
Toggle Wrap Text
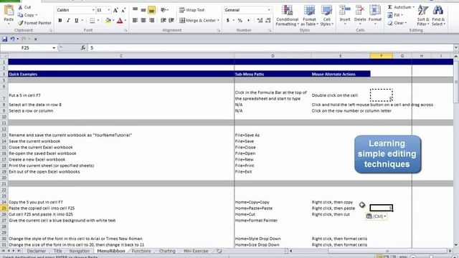pyautogui.click(x=191, y=10)
